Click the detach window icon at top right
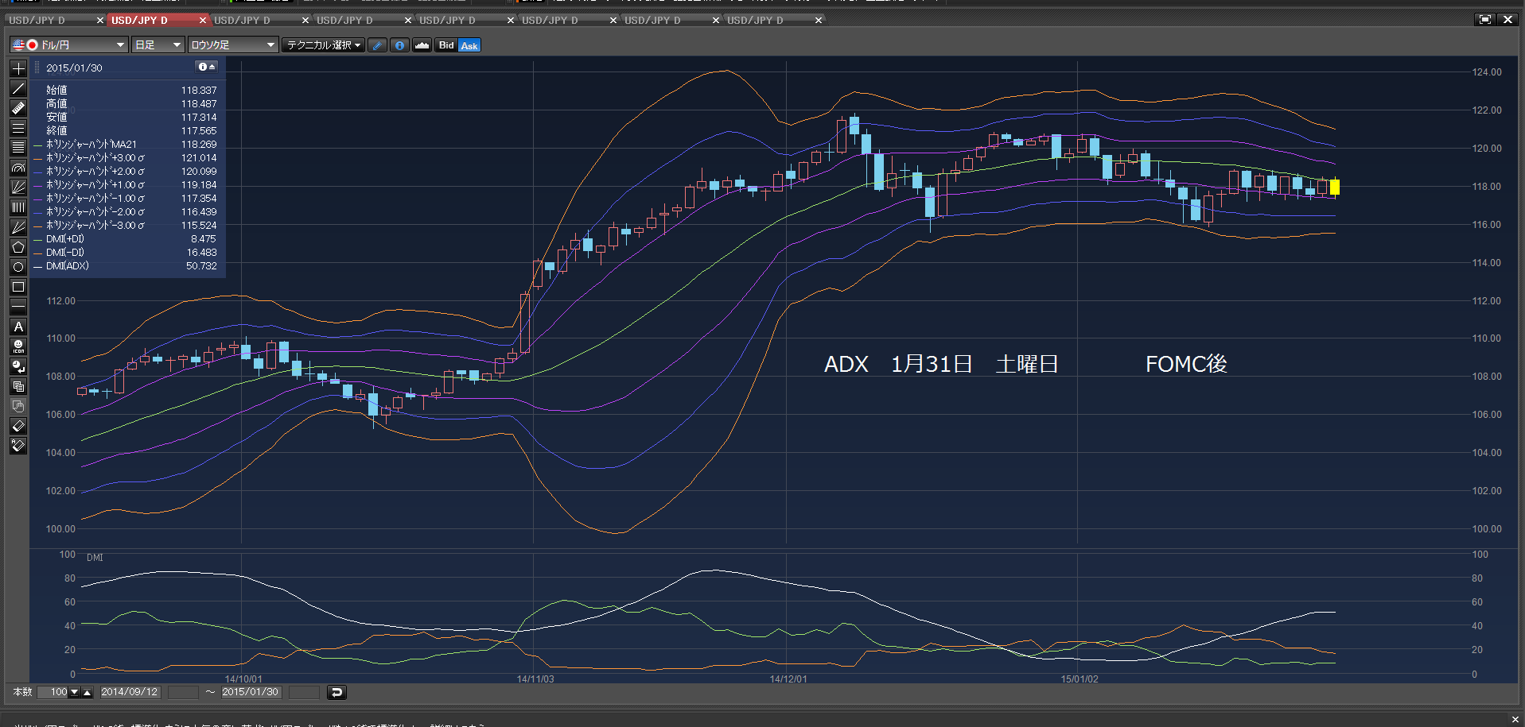 (1484, 20)
